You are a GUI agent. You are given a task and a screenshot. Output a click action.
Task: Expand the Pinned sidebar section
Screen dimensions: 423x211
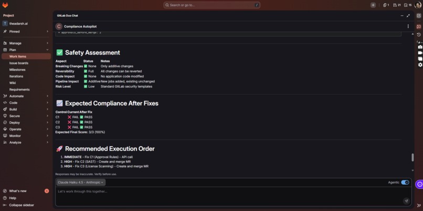[26, 31]
